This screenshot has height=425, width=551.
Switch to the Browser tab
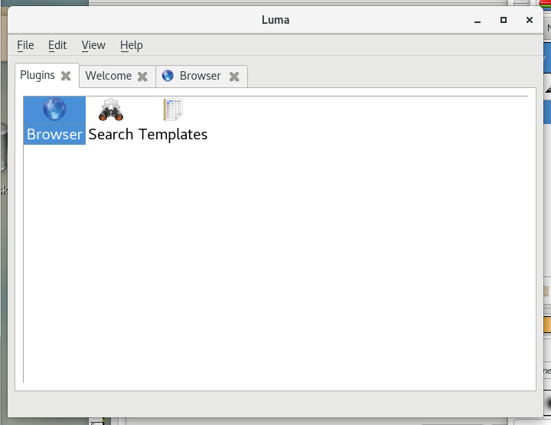tap(200, 76)
